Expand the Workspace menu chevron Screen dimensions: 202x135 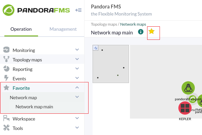click(x=77, y=118)
